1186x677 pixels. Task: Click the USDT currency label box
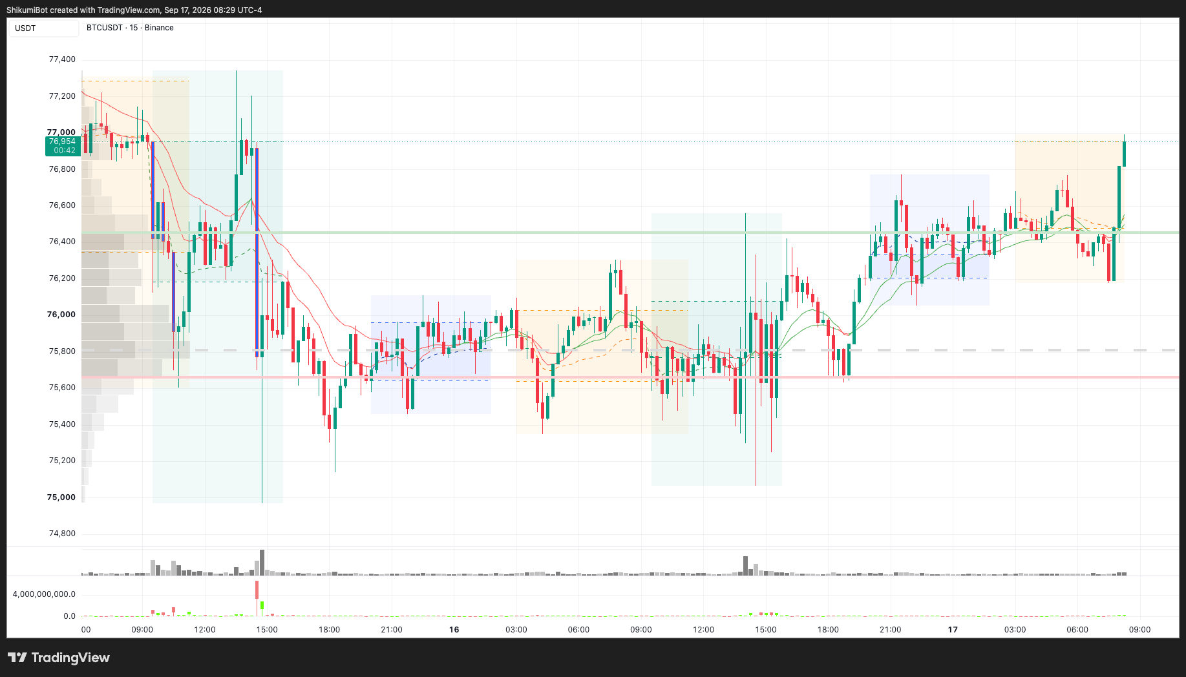click(x=43, y=28)
